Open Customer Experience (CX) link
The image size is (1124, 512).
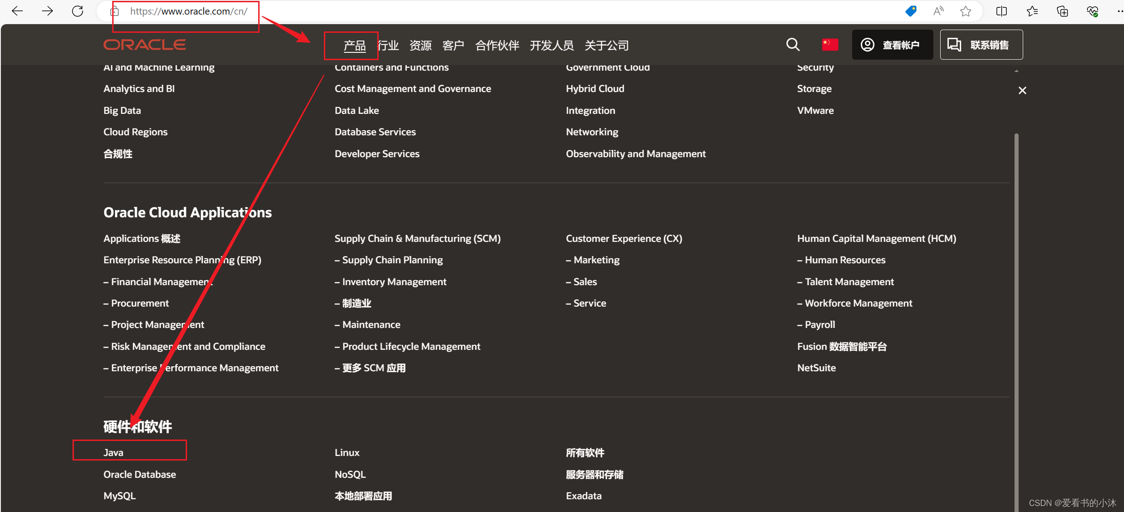(x=624, y=238)
